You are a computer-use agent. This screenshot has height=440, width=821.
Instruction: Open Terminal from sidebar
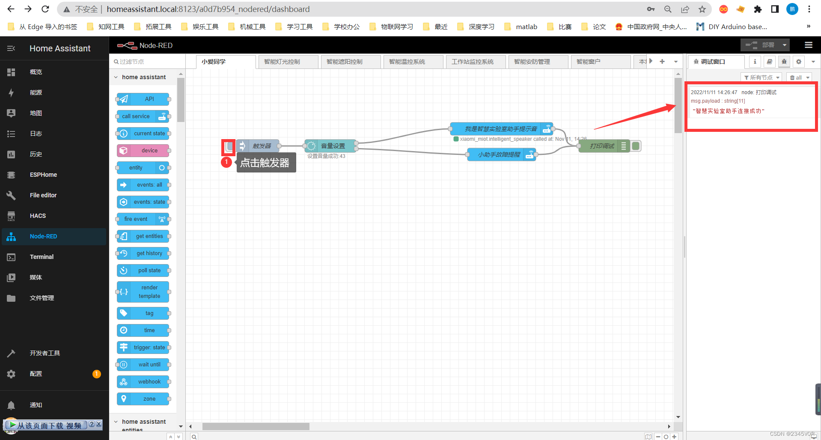[x=54, y=257]
